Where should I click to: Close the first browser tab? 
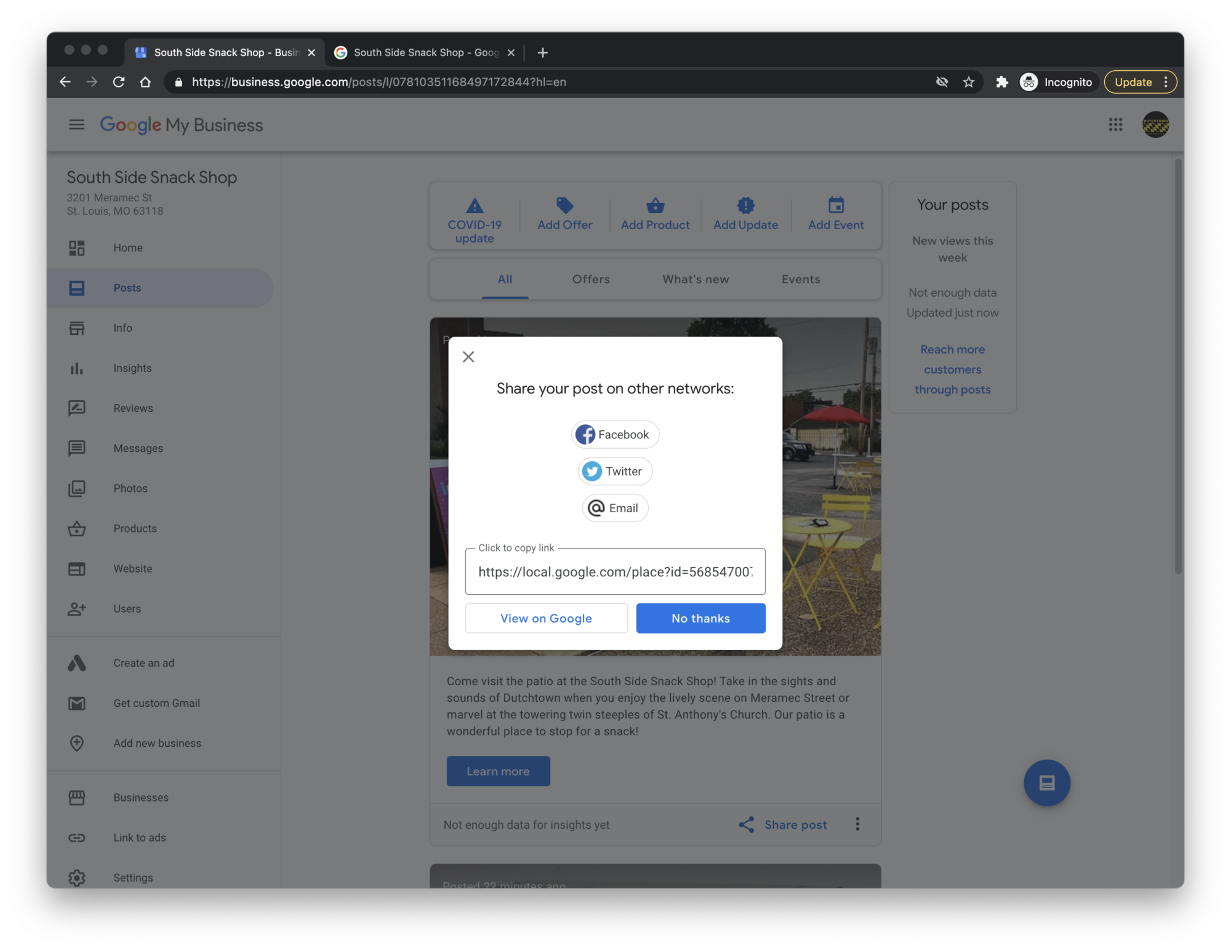point(311,53)
